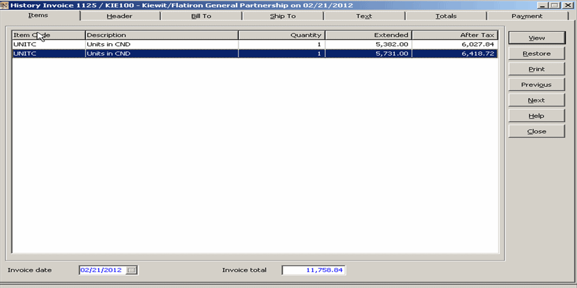Sort by the Description column header
577x288 pixels.
pos(162,35)
